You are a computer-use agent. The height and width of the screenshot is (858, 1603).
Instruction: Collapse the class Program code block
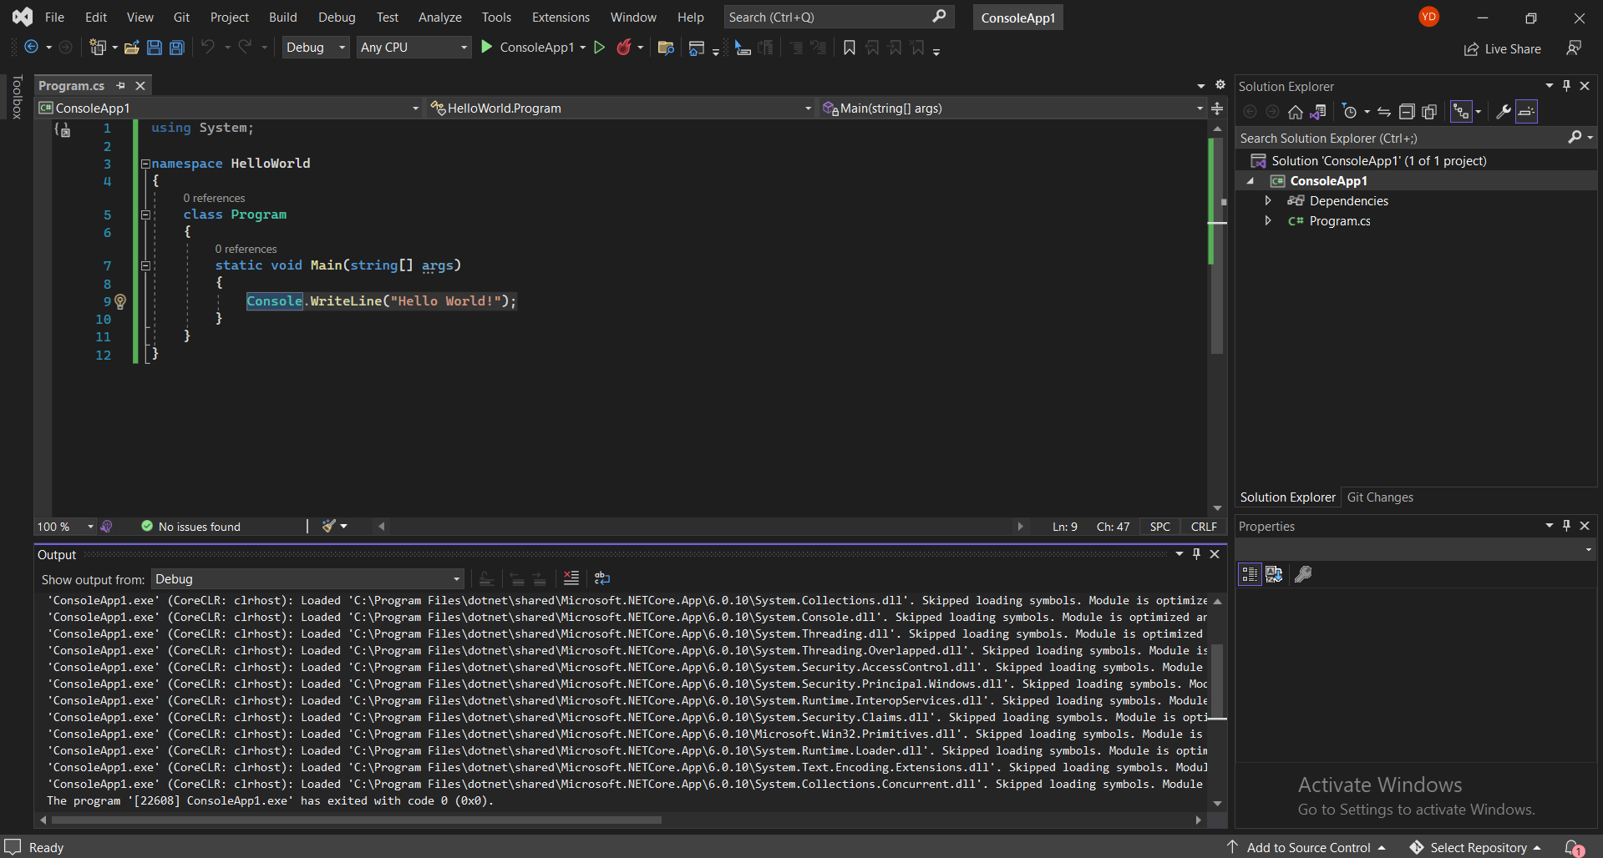click(x=145, y=214)
